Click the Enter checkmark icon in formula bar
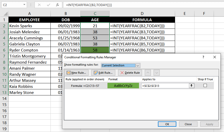224x132 pixels. coord(48,5)
